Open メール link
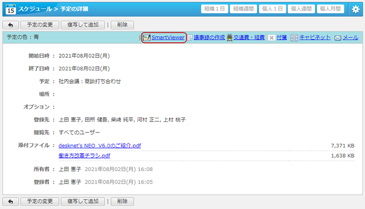 (x=350, y=38)
